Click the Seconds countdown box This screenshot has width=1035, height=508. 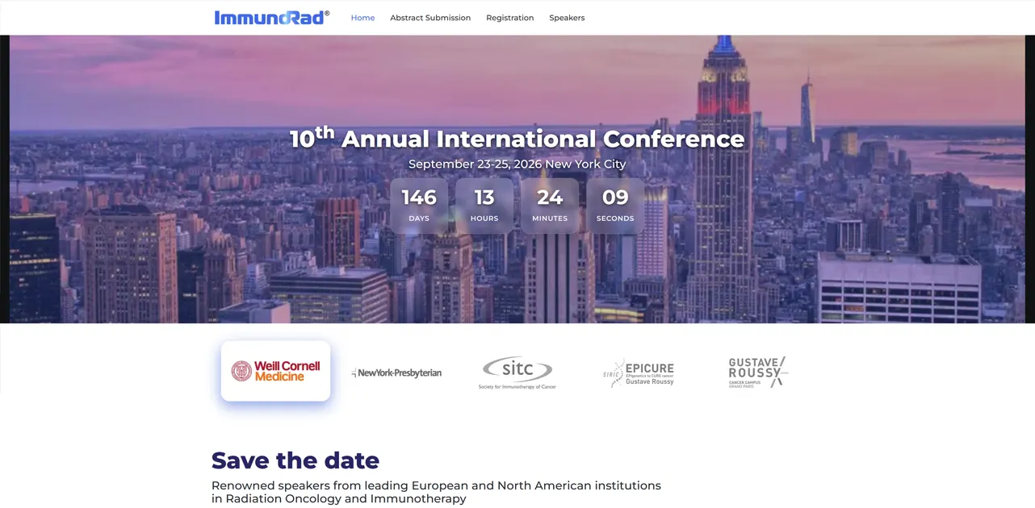pyautogui.click(x=615, y=206)
